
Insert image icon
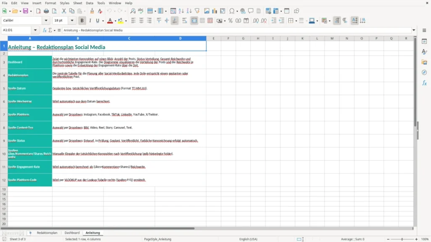point(207,11)
